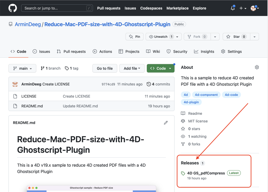The image size is (268, 192).
Task: Switch to the Security tab
Action: [x=177, y=52]
